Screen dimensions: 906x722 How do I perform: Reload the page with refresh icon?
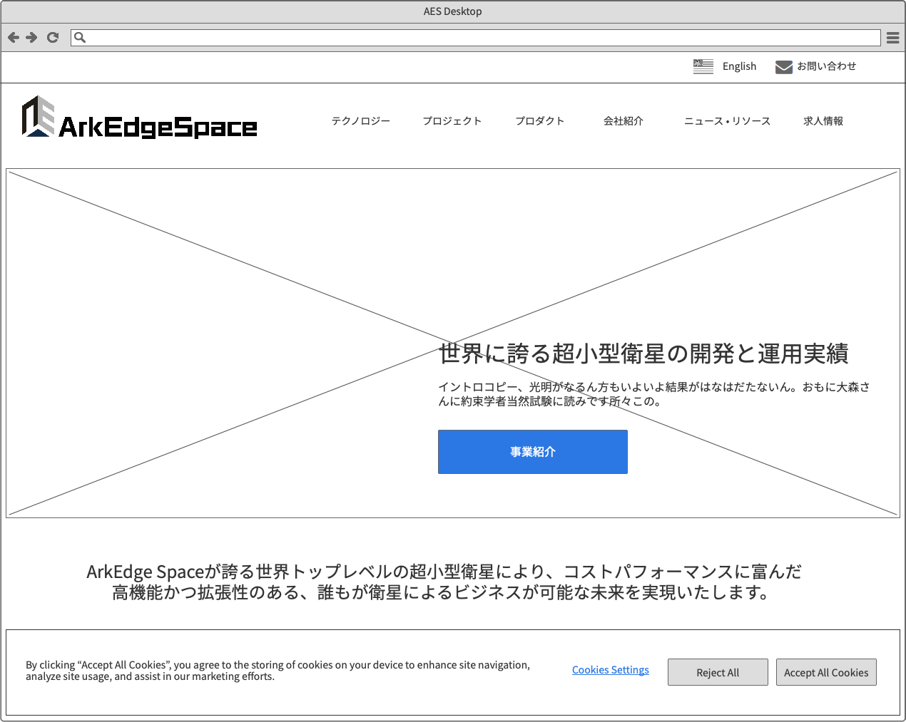point(53,38)
